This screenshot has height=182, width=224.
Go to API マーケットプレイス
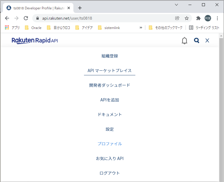tap(110, 71)
